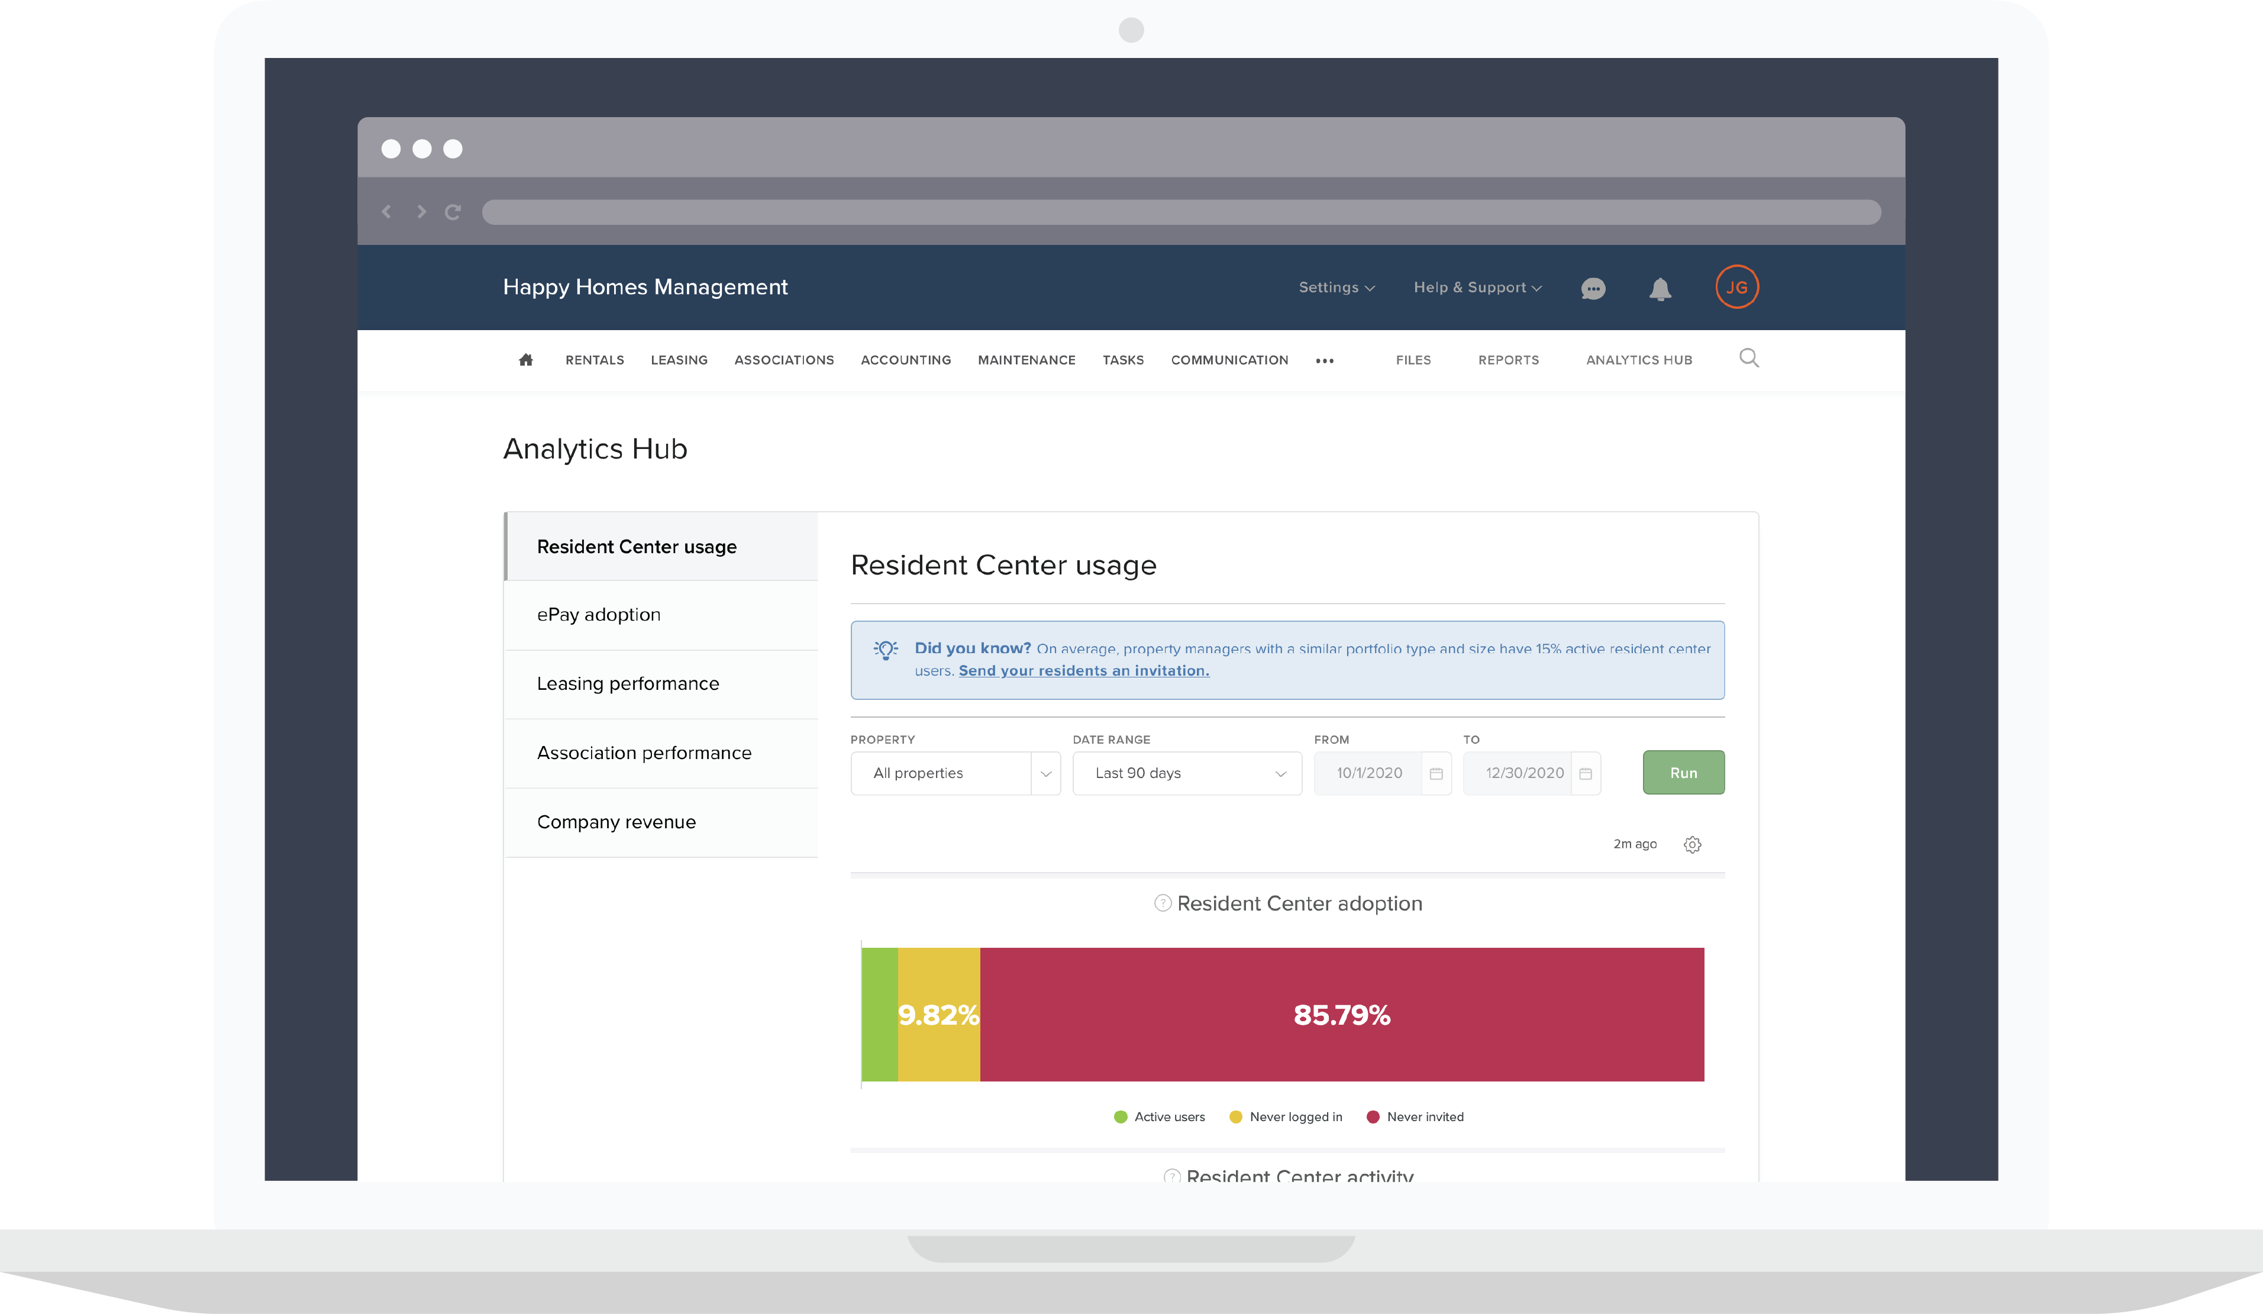Click the browser back arrow
This screenshot has width=2263, height=1314.
tap(387, 212)
